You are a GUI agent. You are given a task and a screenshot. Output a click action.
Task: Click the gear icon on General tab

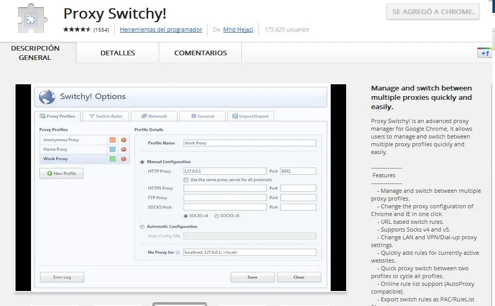pos(194,116)
